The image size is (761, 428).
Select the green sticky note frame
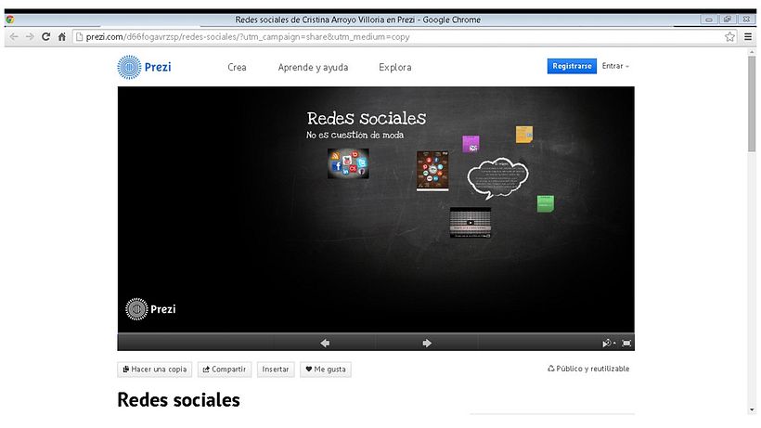546,203
